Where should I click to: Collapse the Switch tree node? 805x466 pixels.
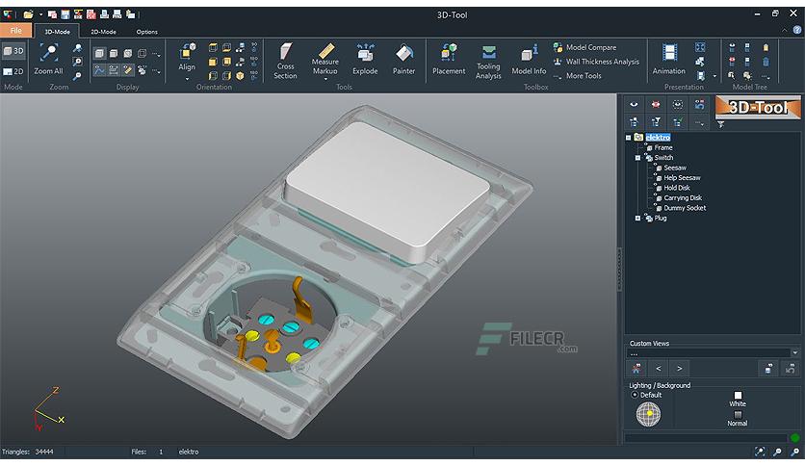click(637, 158)
